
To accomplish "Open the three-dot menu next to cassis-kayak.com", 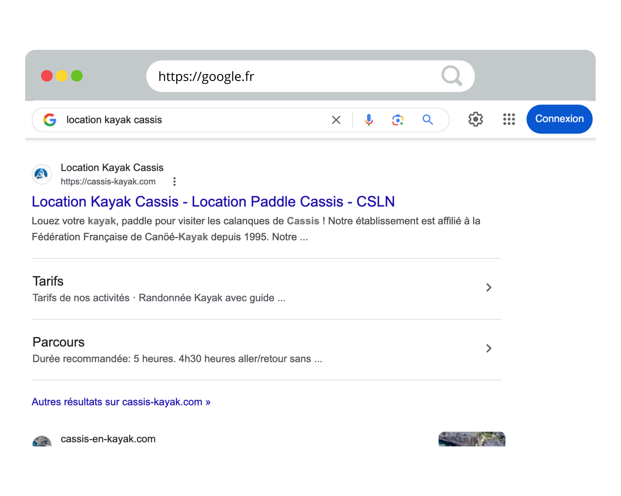I will pos(175,181).
